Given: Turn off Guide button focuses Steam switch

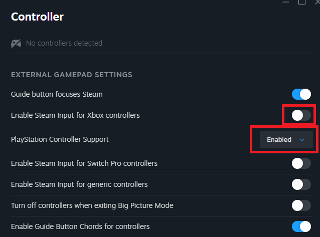Looking at the screenshot, I should coord(301,94).
